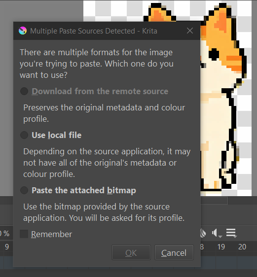257x277 pixels.
Task: Open the timeline hamburger settings menu
Action: pyautogui.click(x=231, y=233)
